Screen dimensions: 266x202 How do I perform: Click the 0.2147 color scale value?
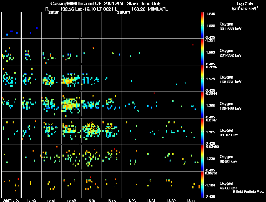(211, 120)
